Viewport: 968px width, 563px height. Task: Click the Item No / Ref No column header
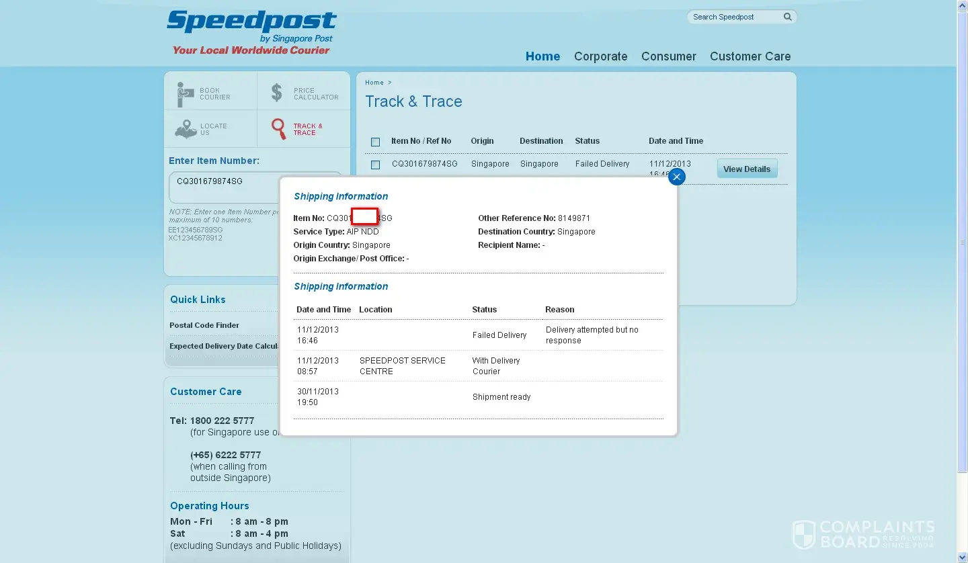tap(421, 141)
